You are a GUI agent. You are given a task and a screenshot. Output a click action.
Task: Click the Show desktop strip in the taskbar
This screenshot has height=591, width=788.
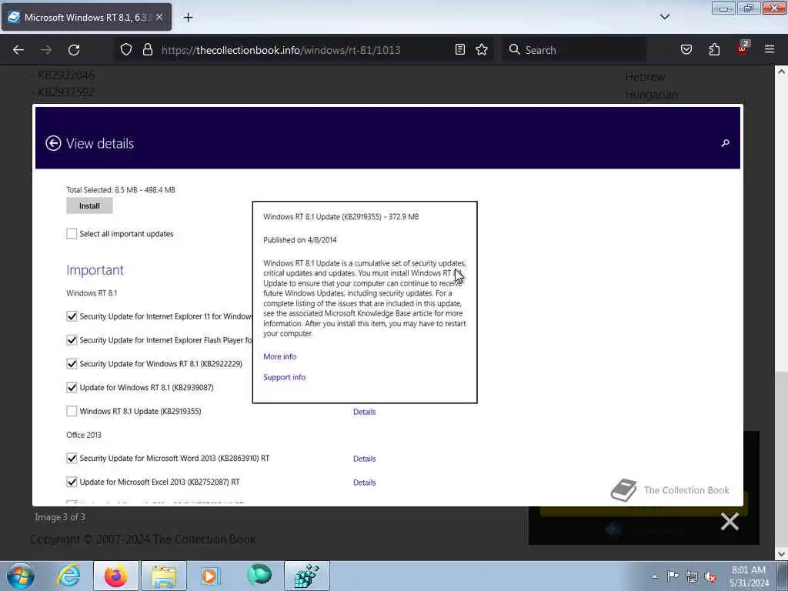783,576
